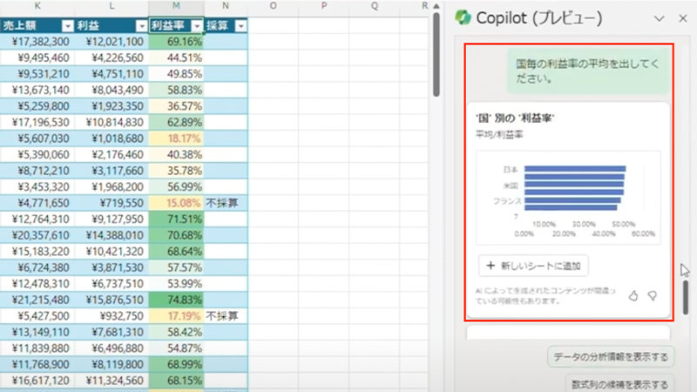Click 新しいシートに追加 button
This screenshot has height=392, width=697.
pyautogui.click(x=533, y=265)
